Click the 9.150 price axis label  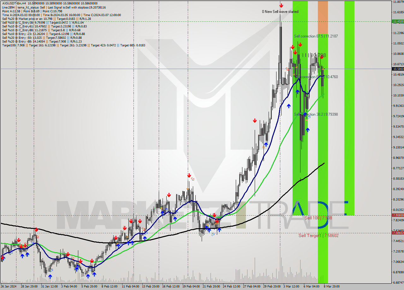tap(398, 147)
